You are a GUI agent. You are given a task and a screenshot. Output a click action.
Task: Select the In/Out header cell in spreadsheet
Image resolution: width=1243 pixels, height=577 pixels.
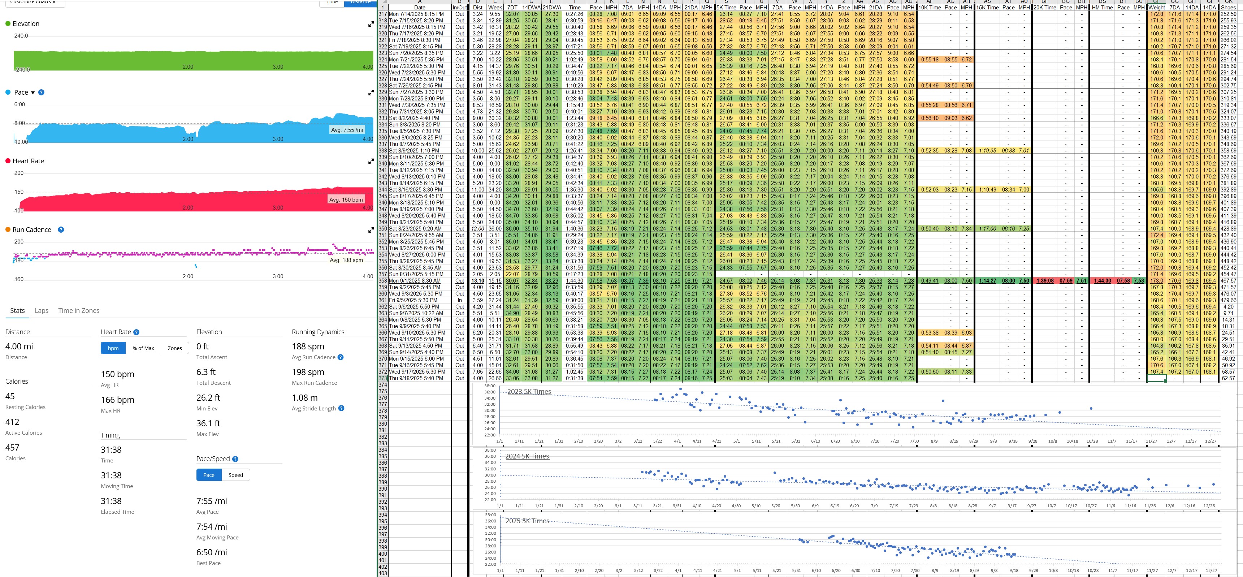pos(459,8)
